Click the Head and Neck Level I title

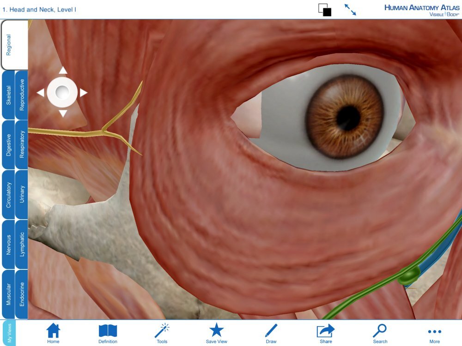coord(40,9)
